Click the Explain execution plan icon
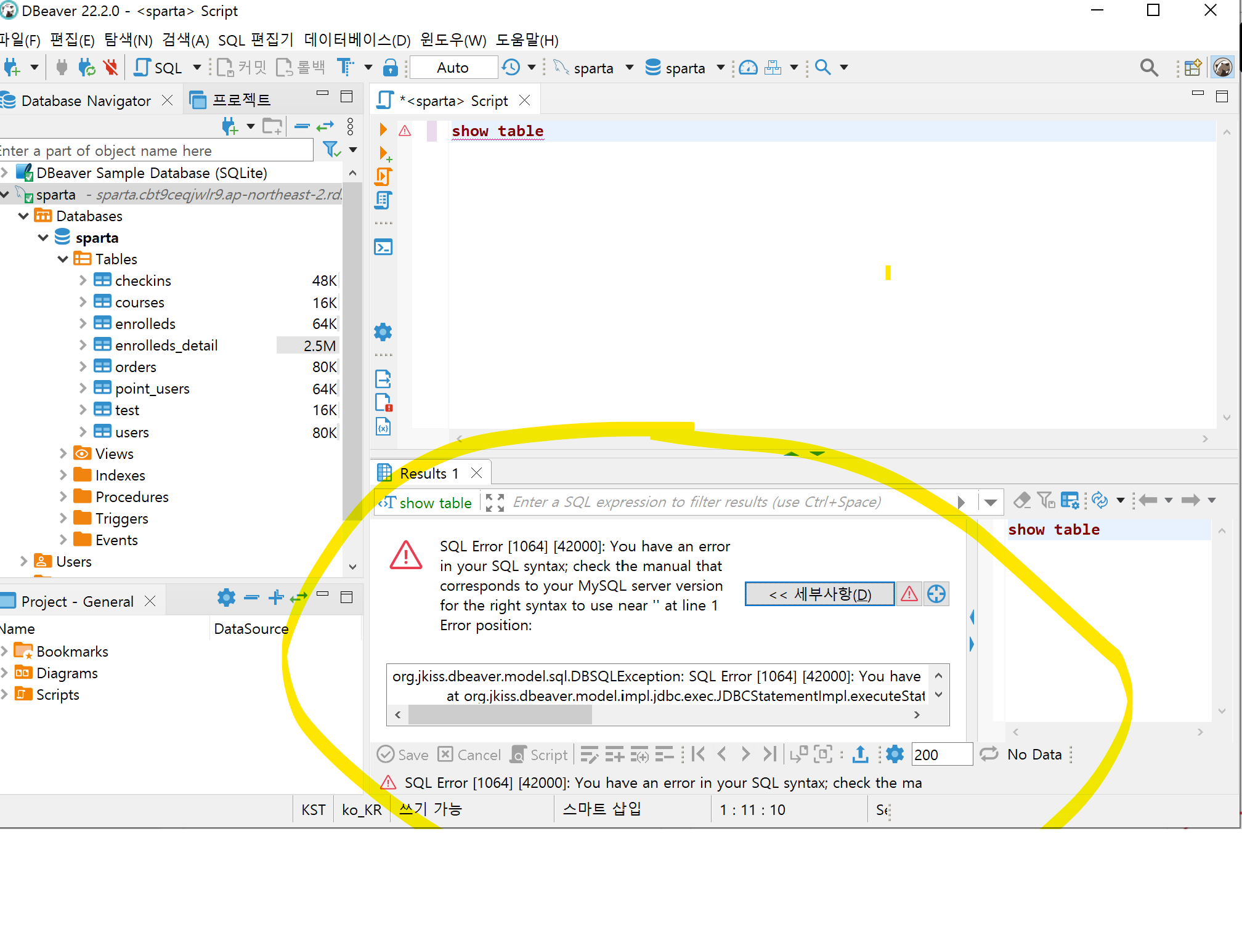The image size is (1242, 948). [383, 200]
